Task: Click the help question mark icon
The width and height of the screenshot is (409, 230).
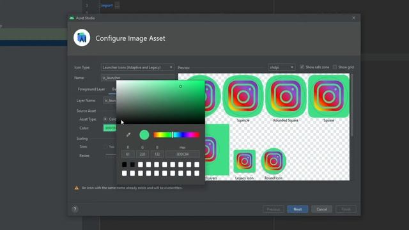Action: (x=75, y=209)
